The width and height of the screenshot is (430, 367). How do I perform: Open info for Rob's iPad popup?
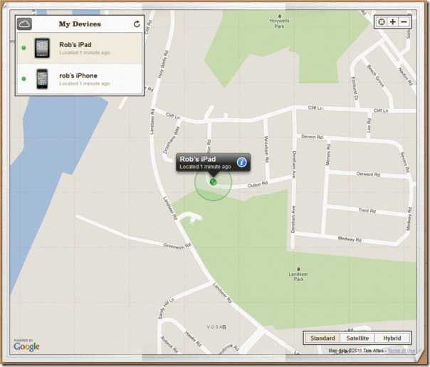coord(241,162)
